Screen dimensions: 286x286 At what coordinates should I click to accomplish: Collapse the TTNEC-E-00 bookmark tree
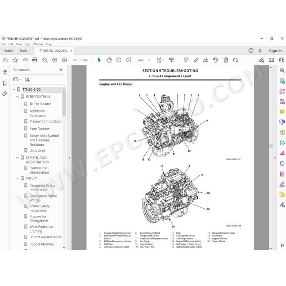point(14,89)
